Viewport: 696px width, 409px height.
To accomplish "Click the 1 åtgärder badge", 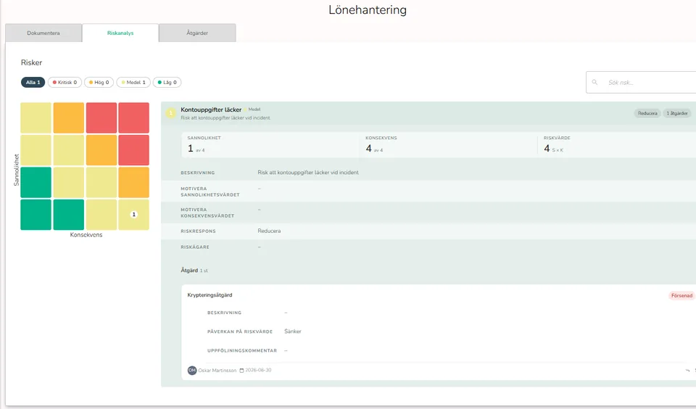I will click(x=677, y=113).
